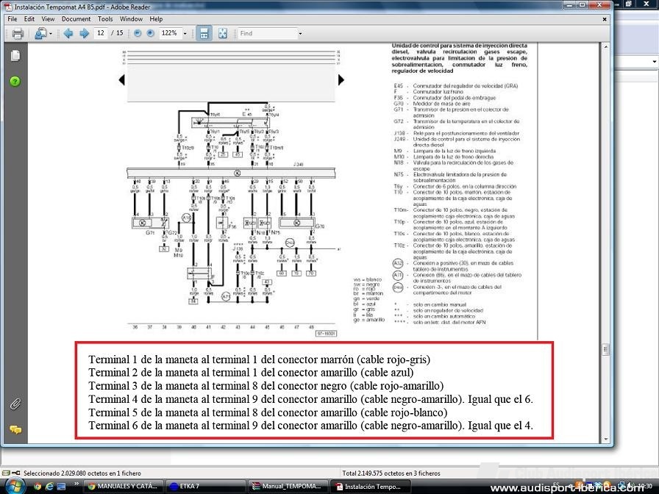Expand the Find options dropdown arrow
Screen dimensions: 659x494
point(300,33)
